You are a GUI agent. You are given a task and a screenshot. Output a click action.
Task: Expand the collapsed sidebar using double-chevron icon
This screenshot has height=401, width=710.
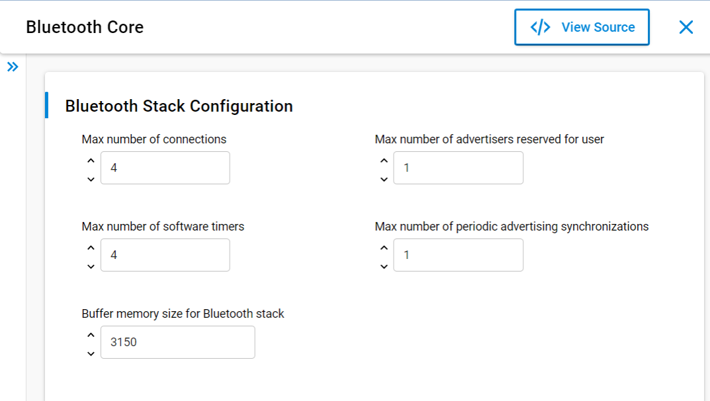(13, 66)
